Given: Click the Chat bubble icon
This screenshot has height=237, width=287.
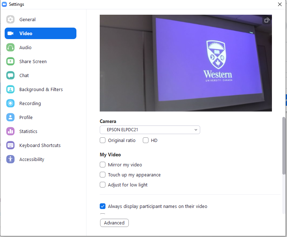Looking at the screenshot, I should (x=10, y=75).
